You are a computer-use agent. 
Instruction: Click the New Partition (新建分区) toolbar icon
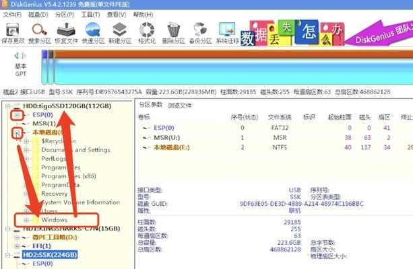(x=120, y=33)
